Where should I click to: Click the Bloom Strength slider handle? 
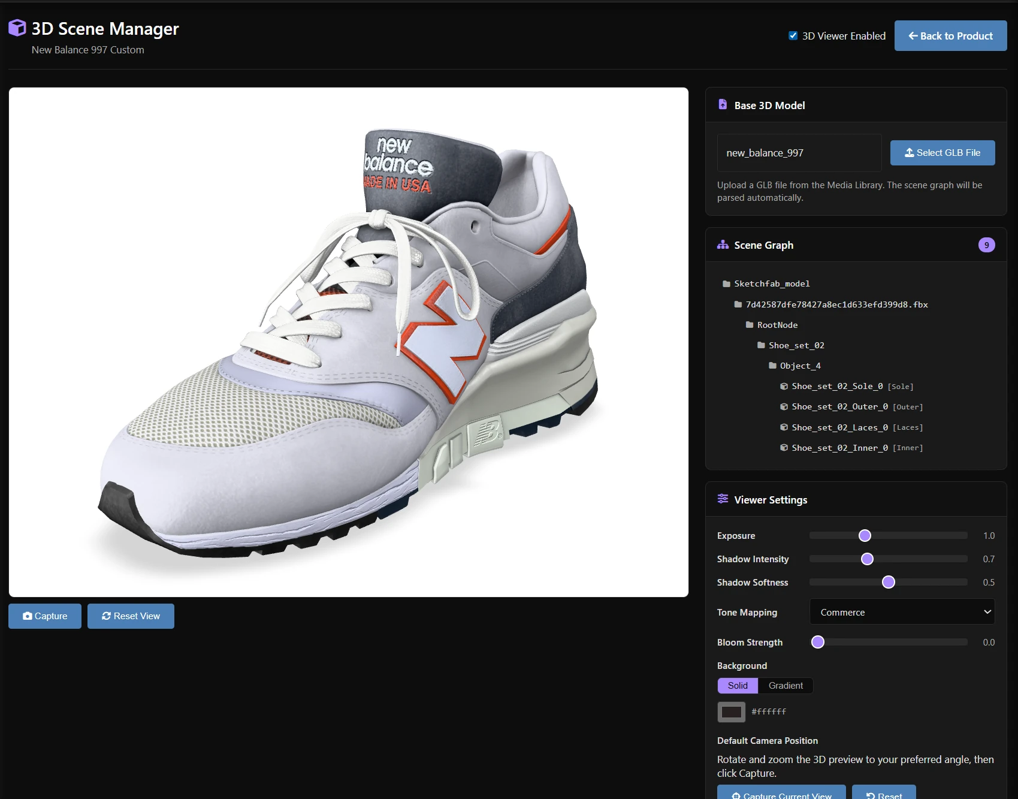pyautogui.click(x=818, y=642)
